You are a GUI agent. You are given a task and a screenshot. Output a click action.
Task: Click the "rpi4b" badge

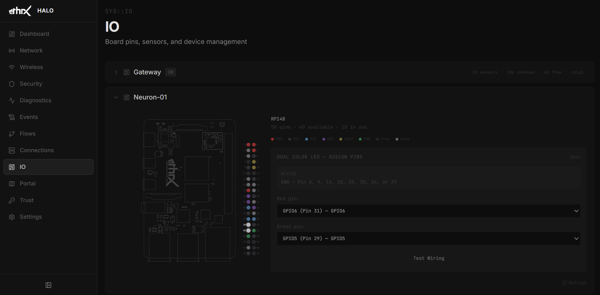(577, 72)
